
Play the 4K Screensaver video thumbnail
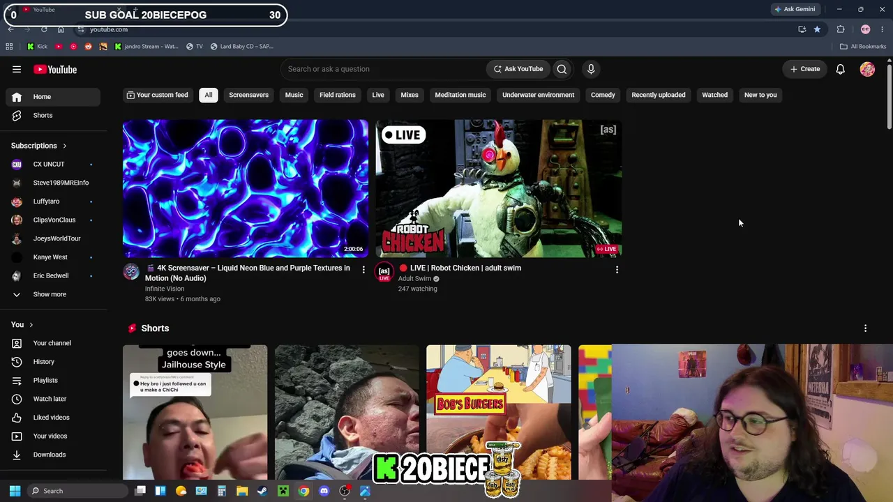(246, 188)
